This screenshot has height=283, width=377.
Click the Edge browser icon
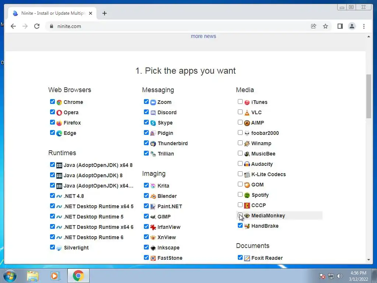point(59,133)
